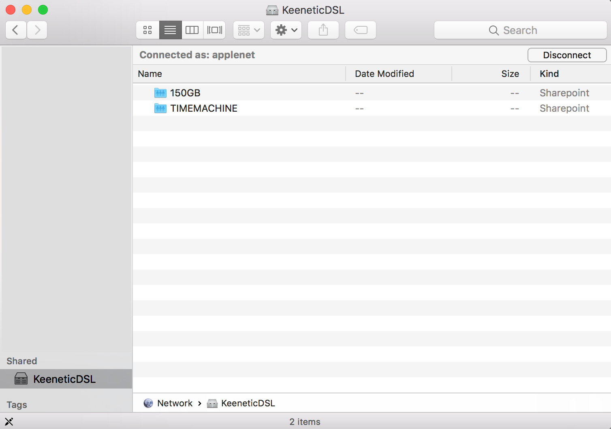Screen dimensions: 611x429
Task: Switch to icon view
Action: pos(147,30)
